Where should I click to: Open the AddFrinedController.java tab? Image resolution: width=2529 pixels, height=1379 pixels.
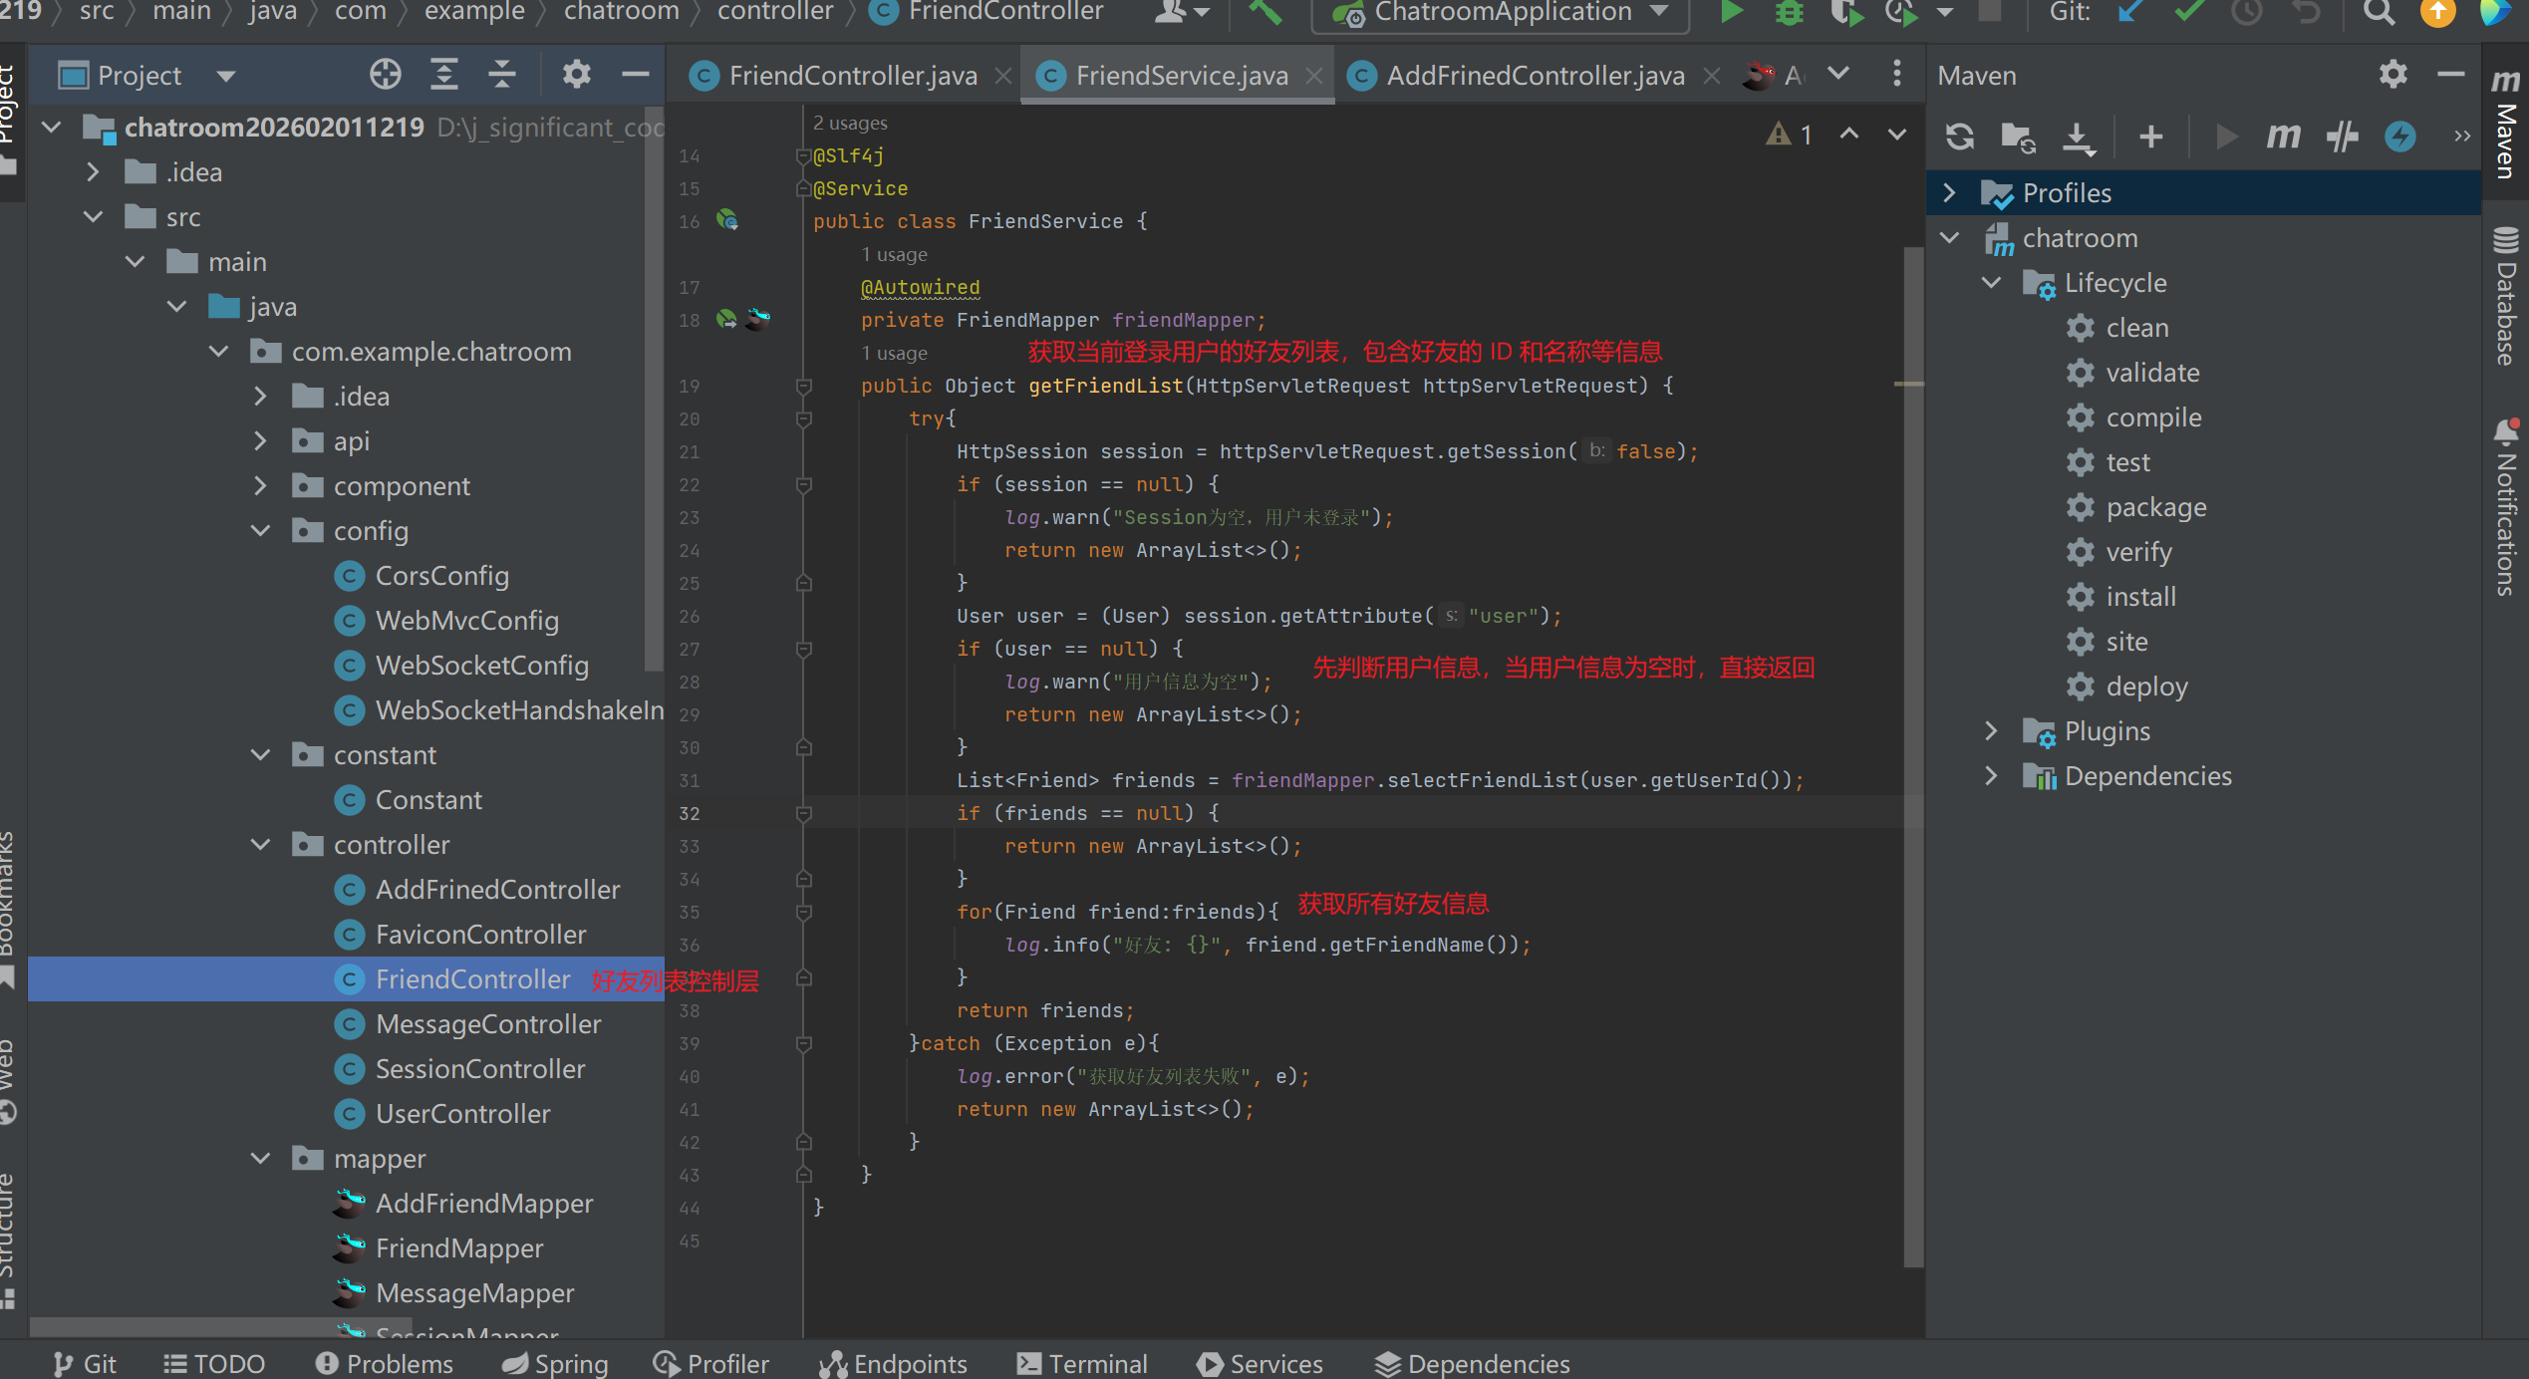pyautogui.click(x=1535, y=76)
